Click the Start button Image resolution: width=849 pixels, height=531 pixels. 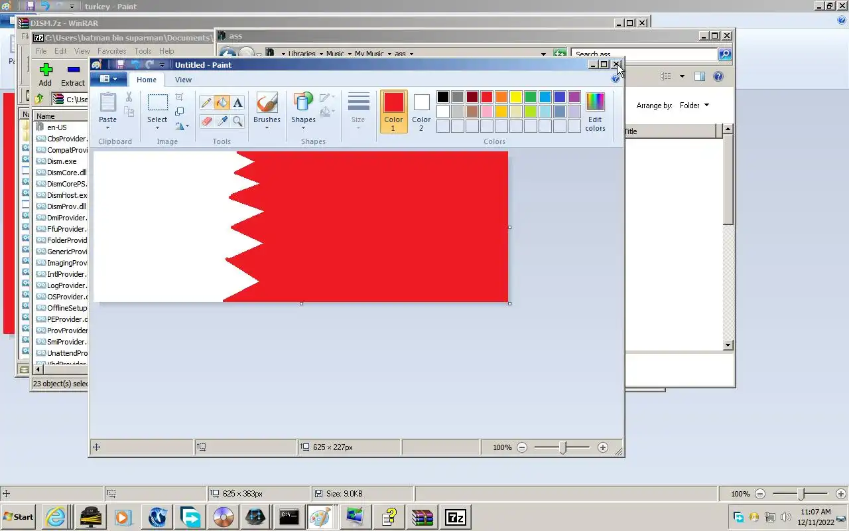pos(19,516)
